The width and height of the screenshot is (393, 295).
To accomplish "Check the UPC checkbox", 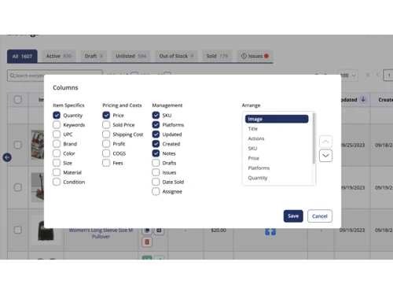I will (57, 135).
